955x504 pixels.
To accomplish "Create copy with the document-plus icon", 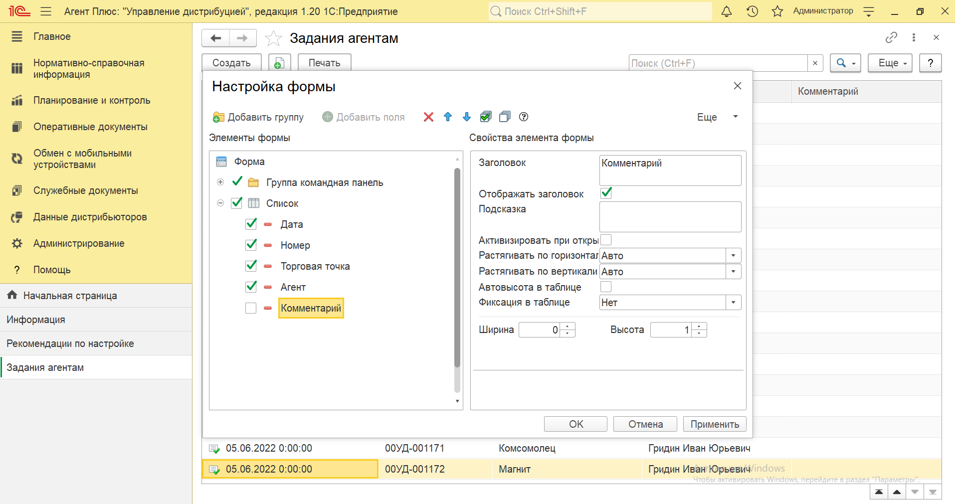I will pyautogui.click(x=280, y=63).
